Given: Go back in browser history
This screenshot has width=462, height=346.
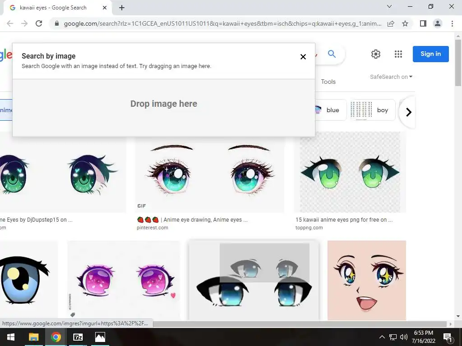Looking at the screenshot, I should pyautogui.click(x=10, y=23).
